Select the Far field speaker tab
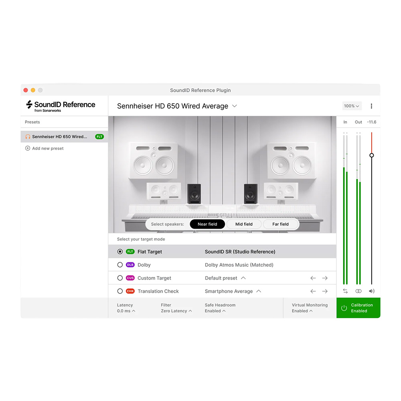Image resolution: width=401 pixels, height=401 pixels. [280, 224]
